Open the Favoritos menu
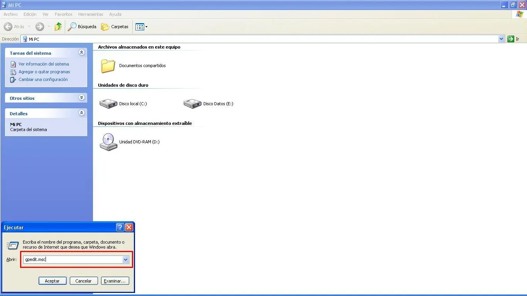527x296 pixels. click(63, 14)
